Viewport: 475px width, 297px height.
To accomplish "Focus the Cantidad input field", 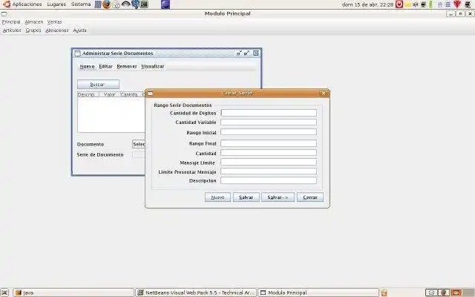I will point(269,153).
